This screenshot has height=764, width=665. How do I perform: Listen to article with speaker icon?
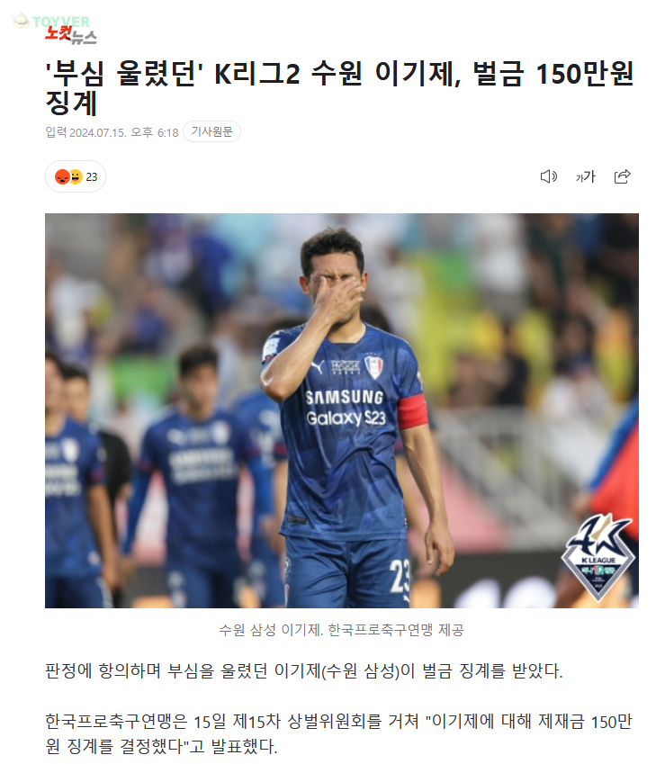coord(549,176)
